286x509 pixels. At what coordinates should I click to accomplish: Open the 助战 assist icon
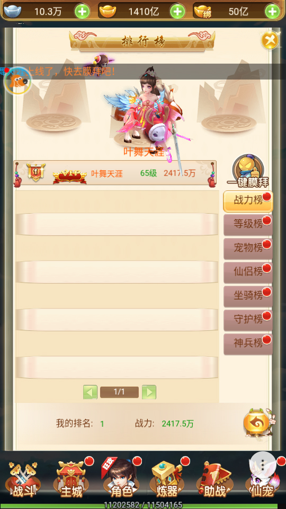pyautogui.click(x=215, y=480)
